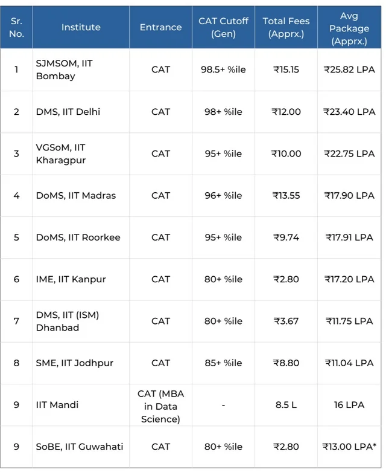386x472 pixels.
Task: Click the VGSoM, IIT Kharagpur institute cell
Action: tap(61, 154)
